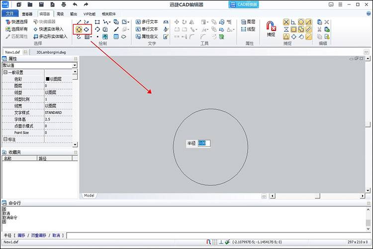
Task: Toggle the X intersection snap
Action: 286,22
